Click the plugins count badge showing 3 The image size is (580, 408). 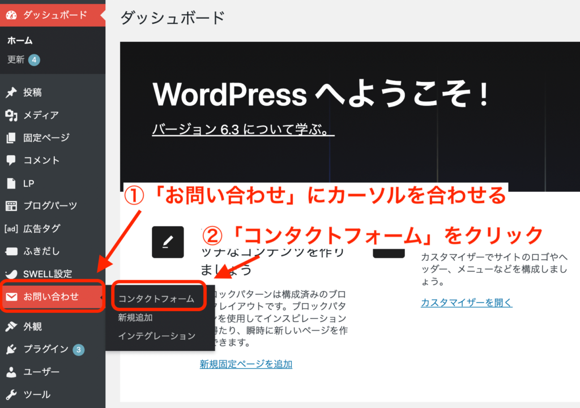click(x=78, y=350)
